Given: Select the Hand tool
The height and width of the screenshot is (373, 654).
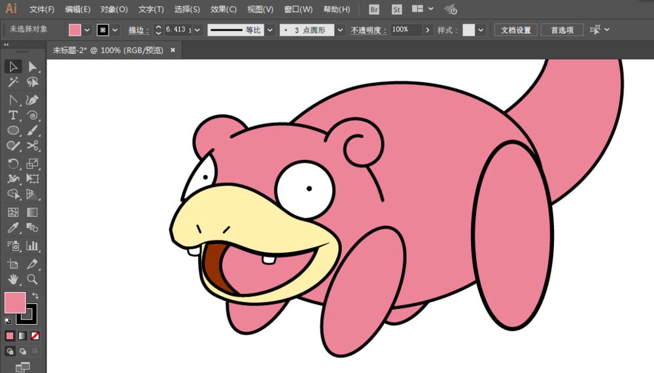Looking at the screenshot, I should pos(13,279).
